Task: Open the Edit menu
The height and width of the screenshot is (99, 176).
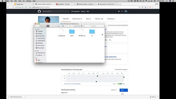Action: point(15,1)
